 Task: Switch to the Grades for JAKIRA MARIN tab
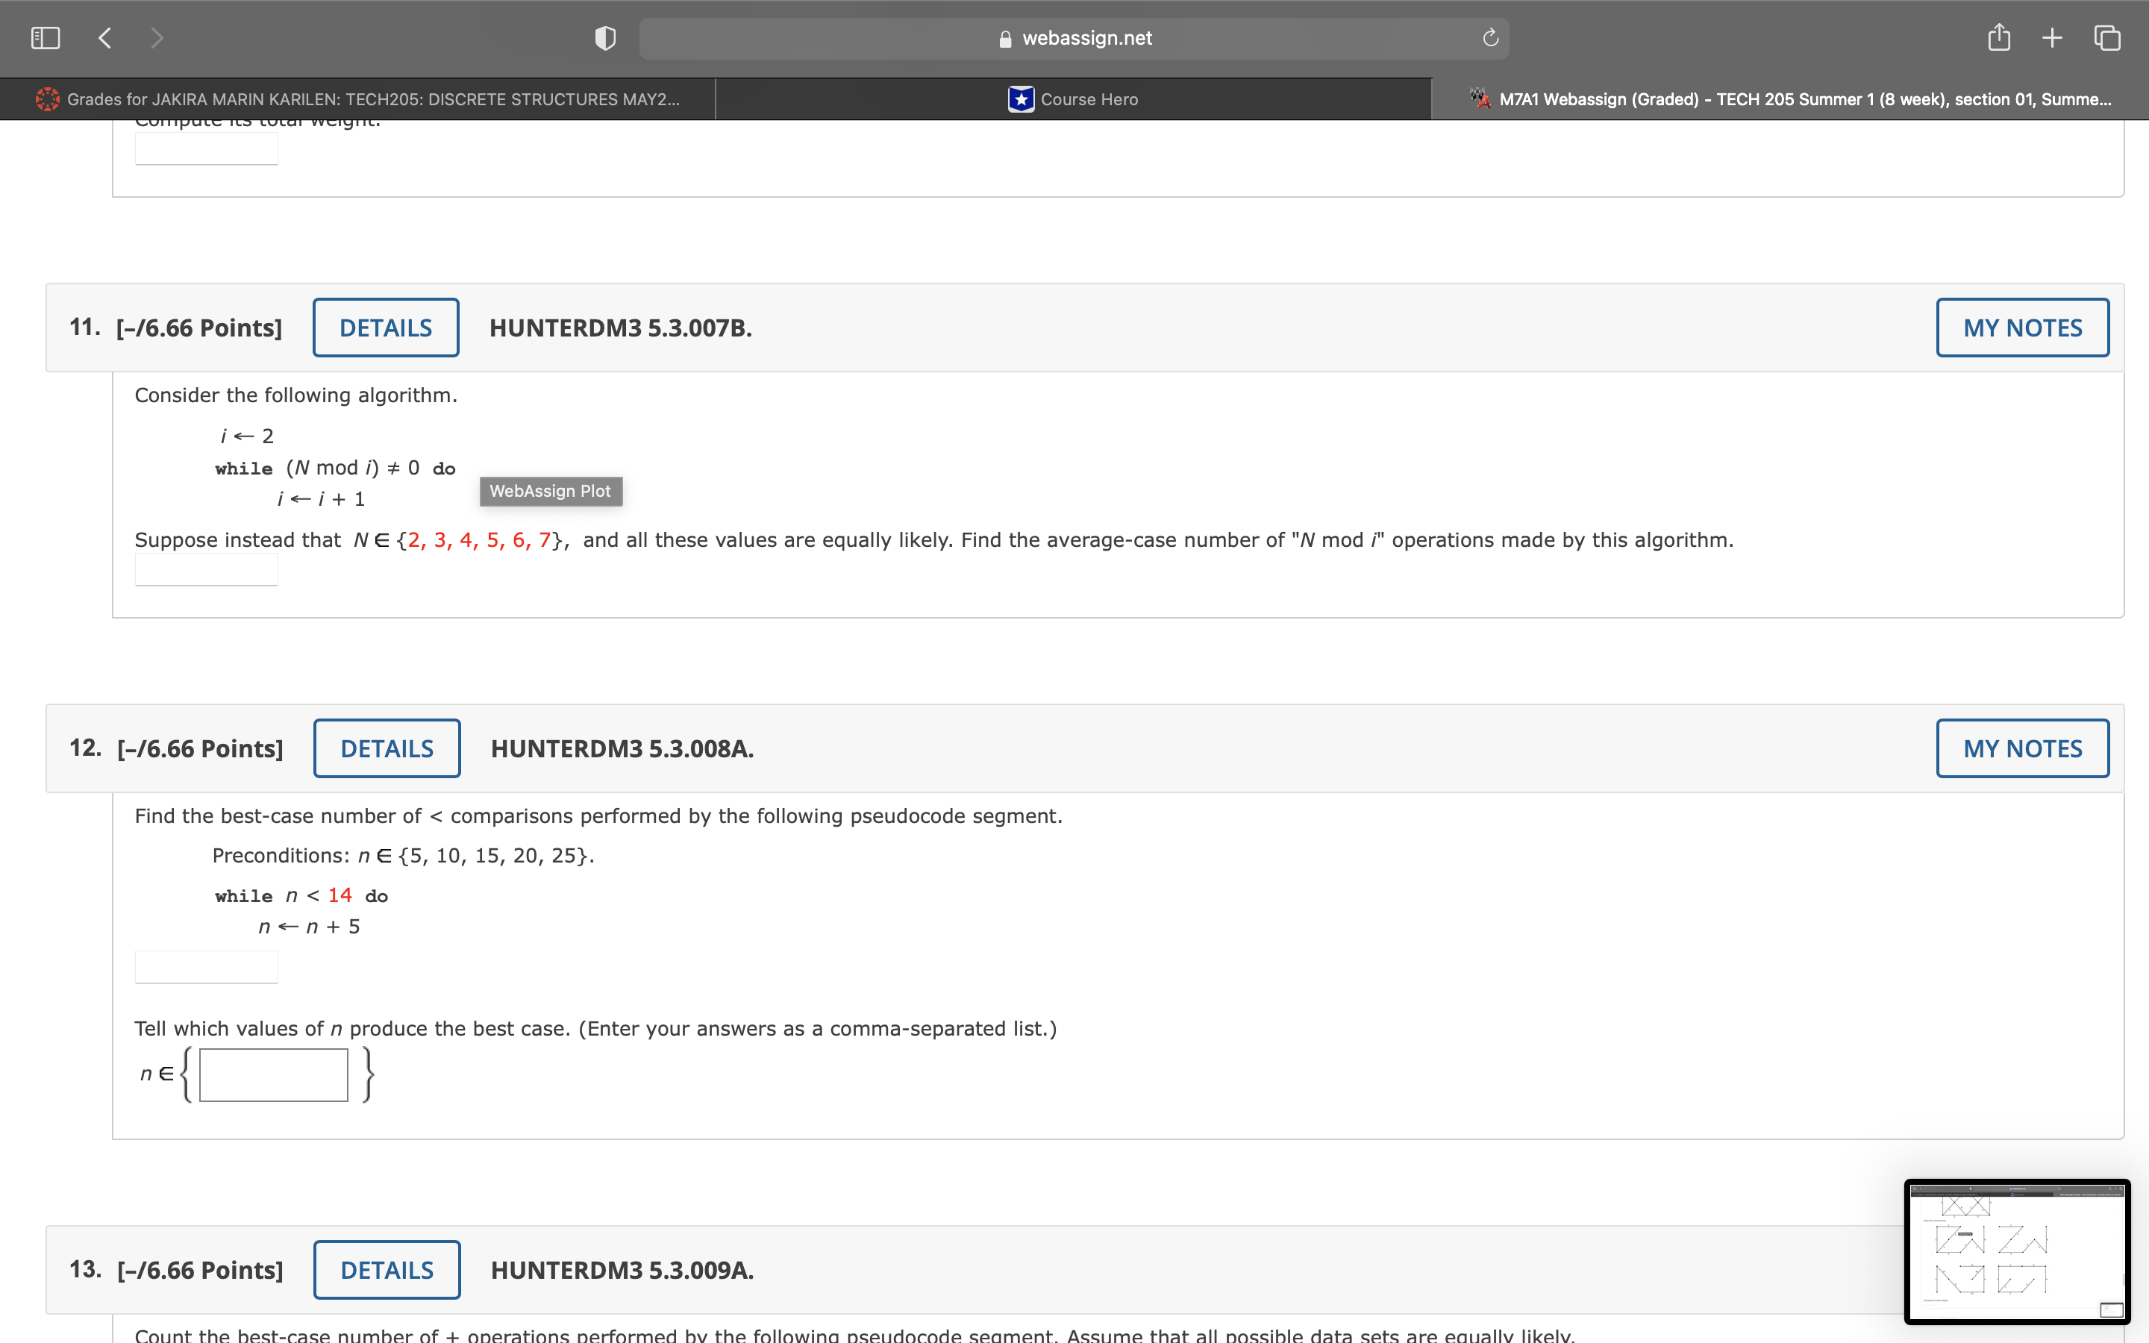355,98
